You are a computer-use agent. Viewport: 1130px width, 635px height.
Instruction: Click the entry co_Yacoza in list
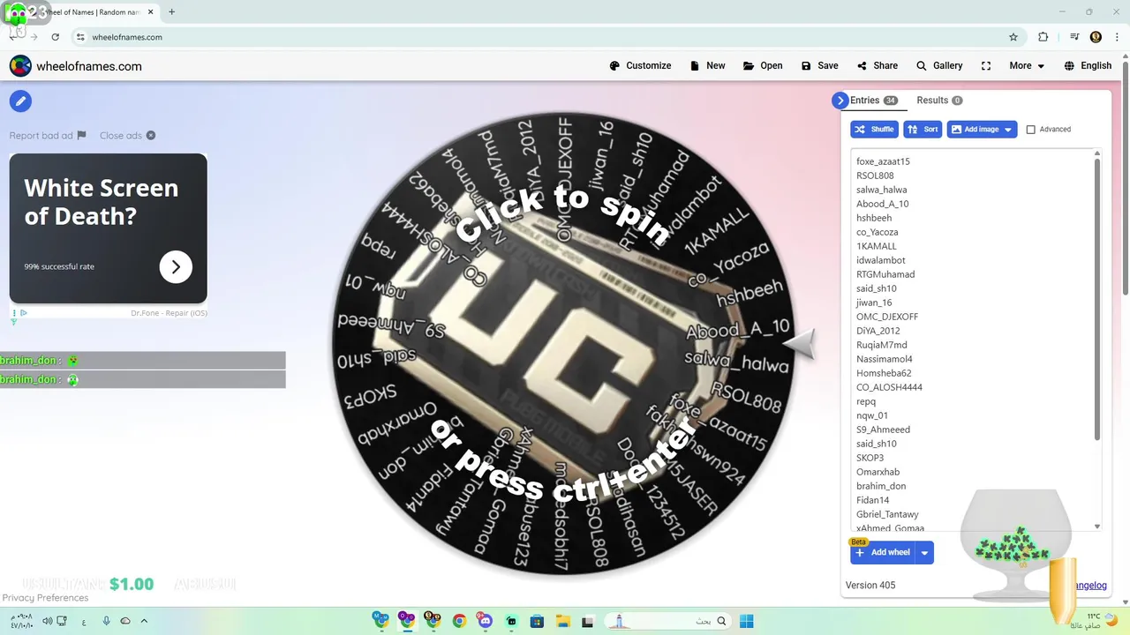pyautogui.click(x=877, y=232)
